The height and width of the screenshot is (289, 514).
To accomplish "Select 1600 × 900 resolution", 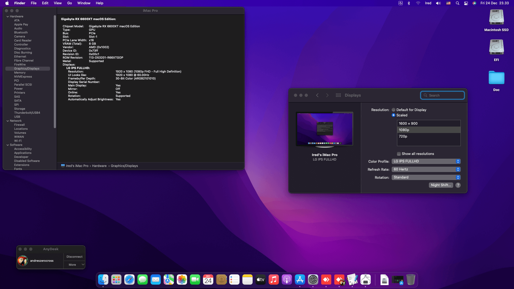I will pos(429,123).
